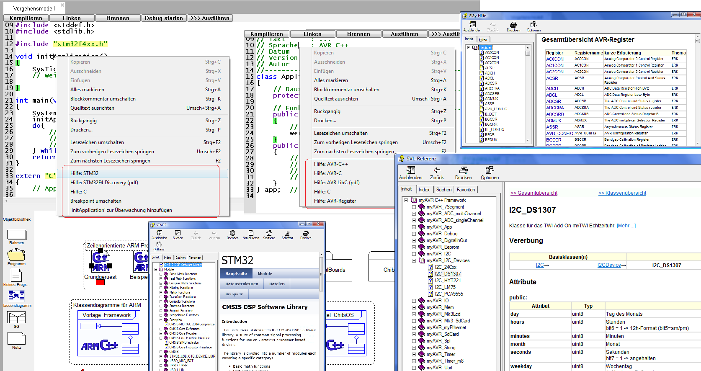Click the ARM C++ logo in Vorlage_Framework
This screenshot has width=701, height=371.
point(99,345)
